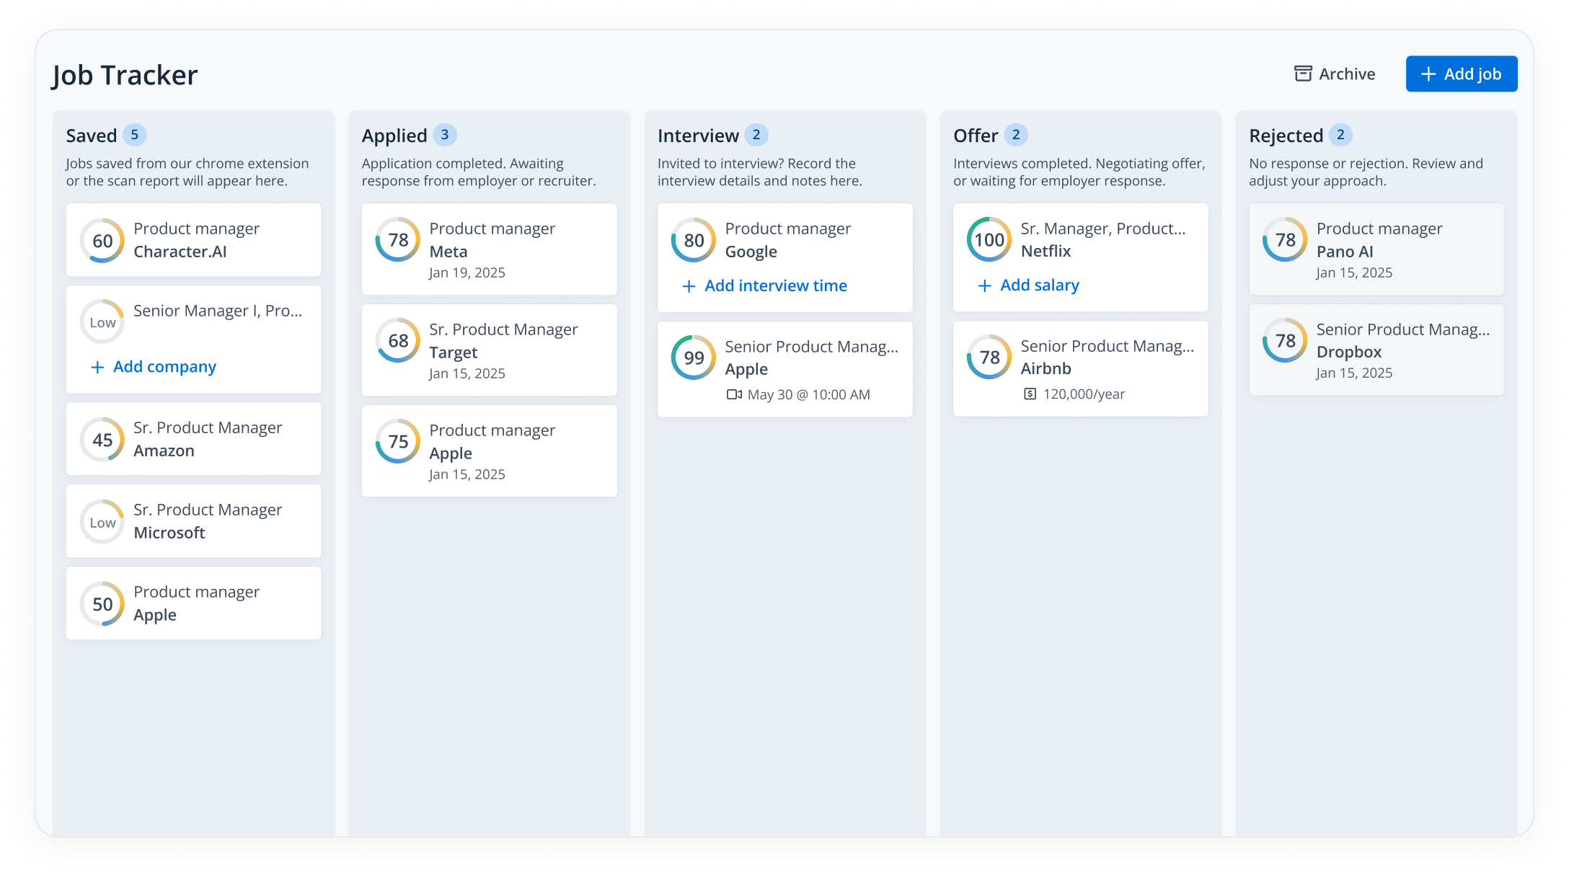The image size is (1569, 878).
Task: Click the 60 score ring for Character.AI
Action: click(x=102, y=240)
